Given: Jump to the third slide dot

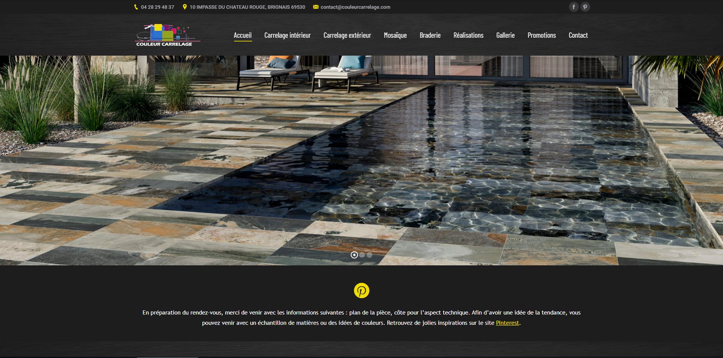Looking at the screenshot, I should pos(369,255).
